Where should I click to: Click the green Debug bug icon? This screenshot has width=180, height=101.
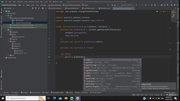pos(146,5)
